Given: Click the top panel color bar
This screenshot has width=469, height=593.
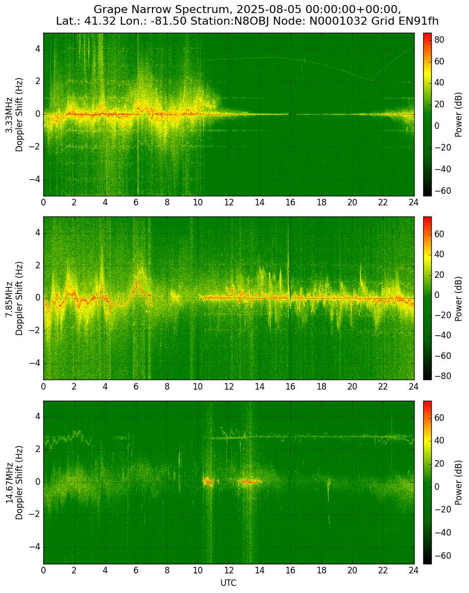Looking at the screenshot, I should (x=427, y=115).
